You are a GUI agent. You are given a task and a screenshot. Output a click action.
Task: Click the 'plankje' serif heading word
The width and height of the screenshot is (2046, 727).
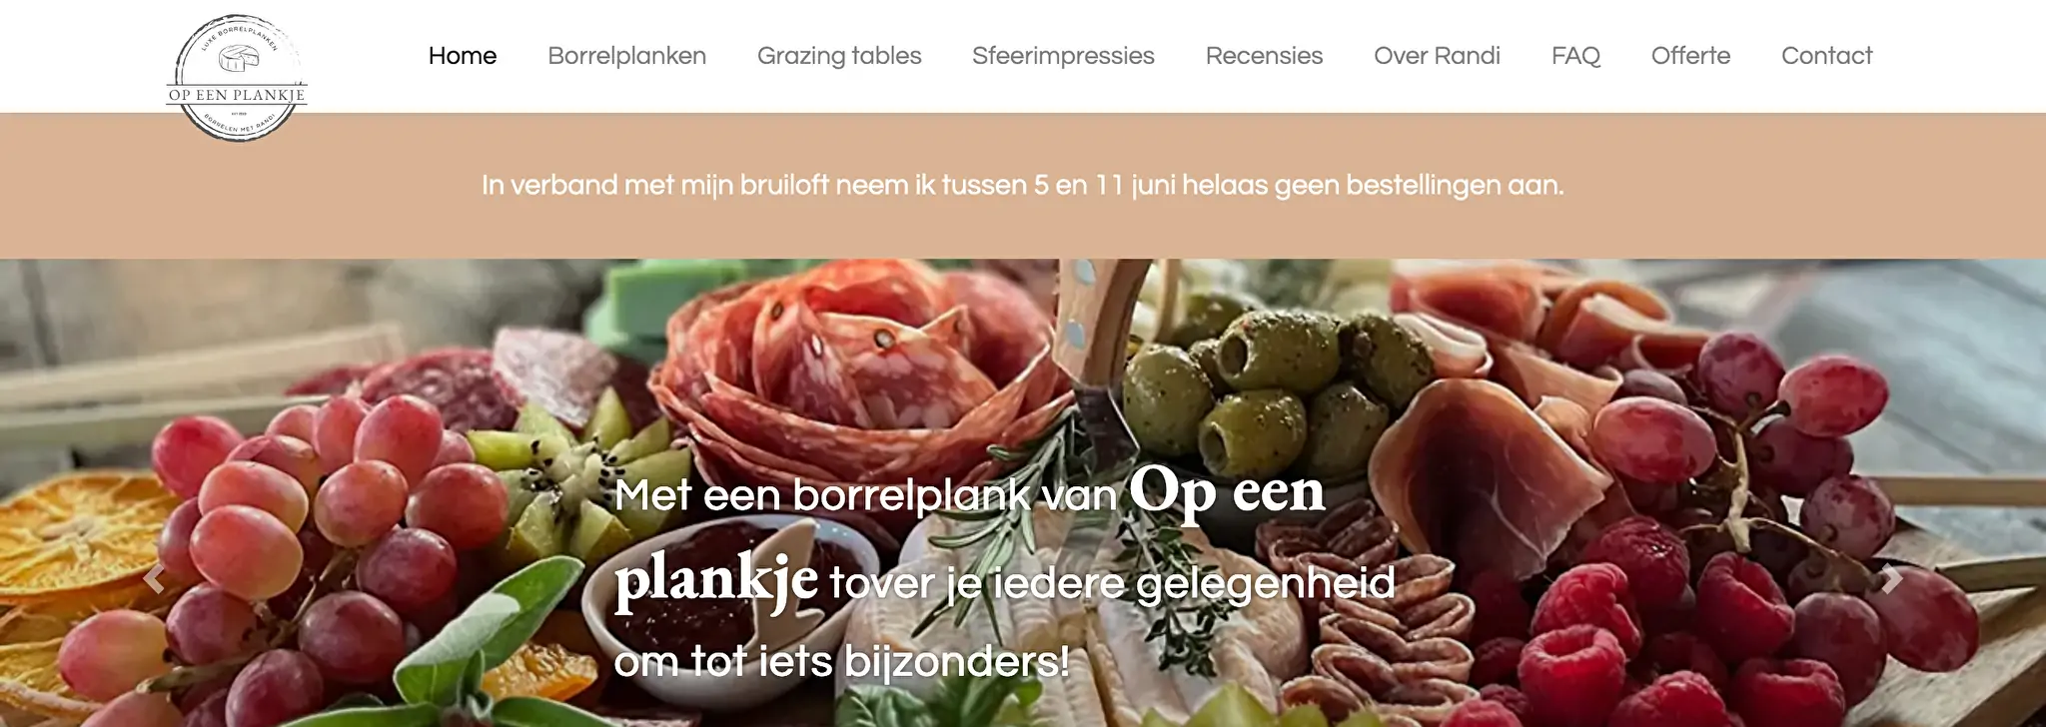715,579
